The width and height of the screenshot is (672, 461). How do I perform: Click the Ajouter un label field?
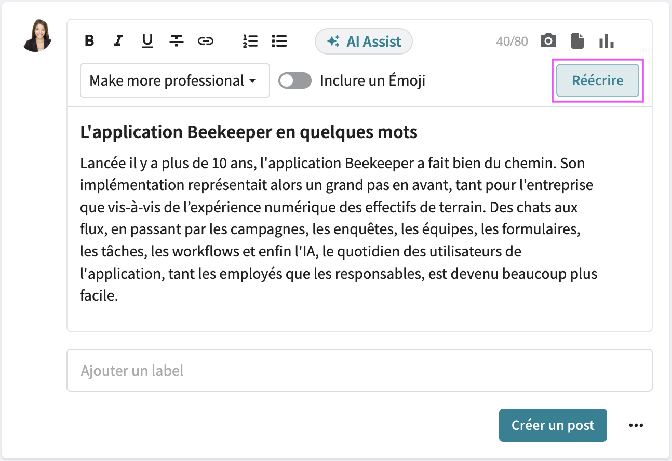click(x=359, y=370)
